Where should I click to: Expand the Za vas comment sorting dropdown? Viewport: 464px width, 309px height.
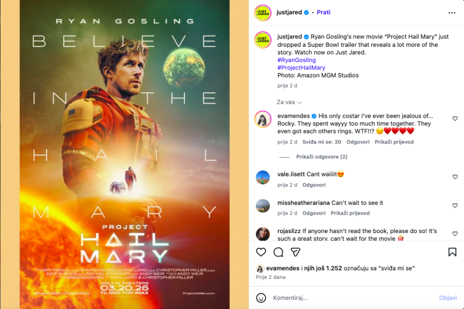(x=289, y=102)
